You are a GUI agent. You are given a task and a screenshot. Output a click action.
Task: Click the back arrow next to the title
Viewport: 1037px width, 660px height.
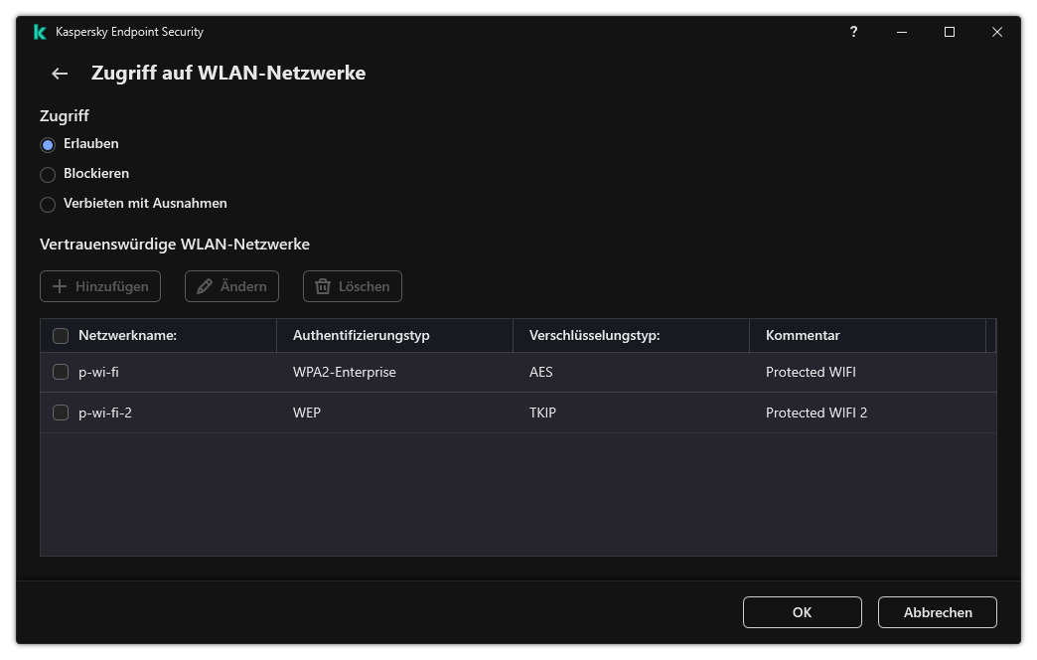59,74
